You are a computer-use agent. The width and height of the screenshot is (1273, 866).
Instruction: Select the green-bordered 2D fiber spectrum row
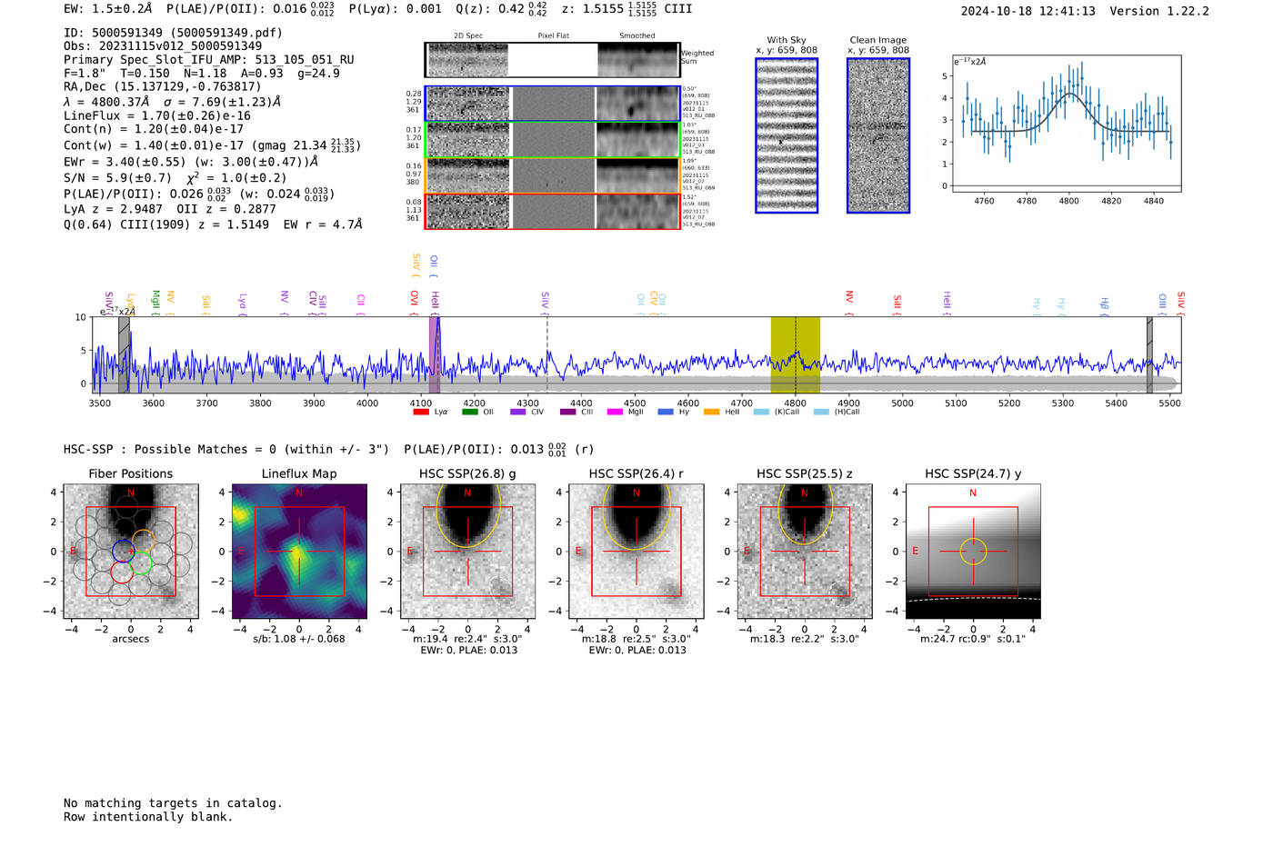[553, 140]
